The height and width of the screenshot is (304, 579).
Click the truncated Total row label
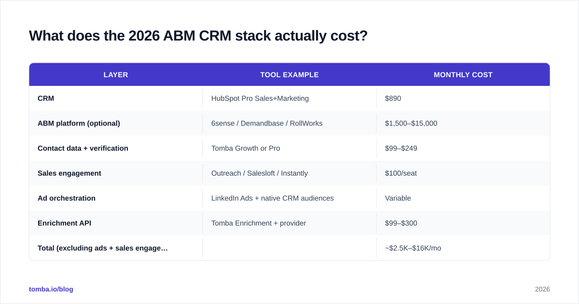coord(103,248)
